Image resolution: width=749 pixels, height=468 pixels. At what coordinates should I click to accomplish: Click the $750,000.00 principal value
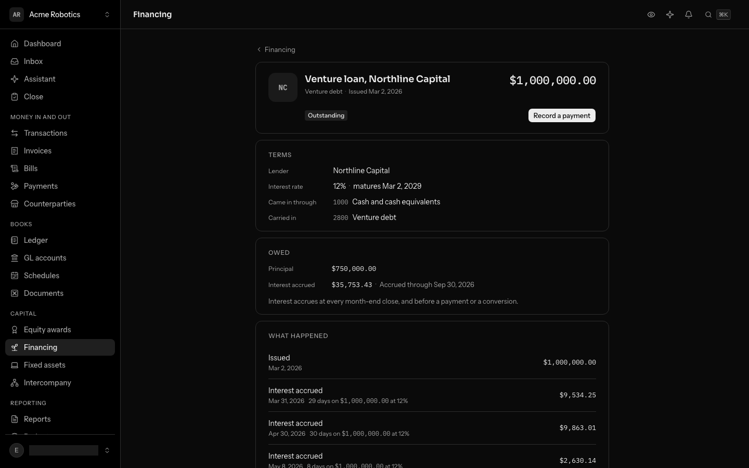click(x=354, y=269)
